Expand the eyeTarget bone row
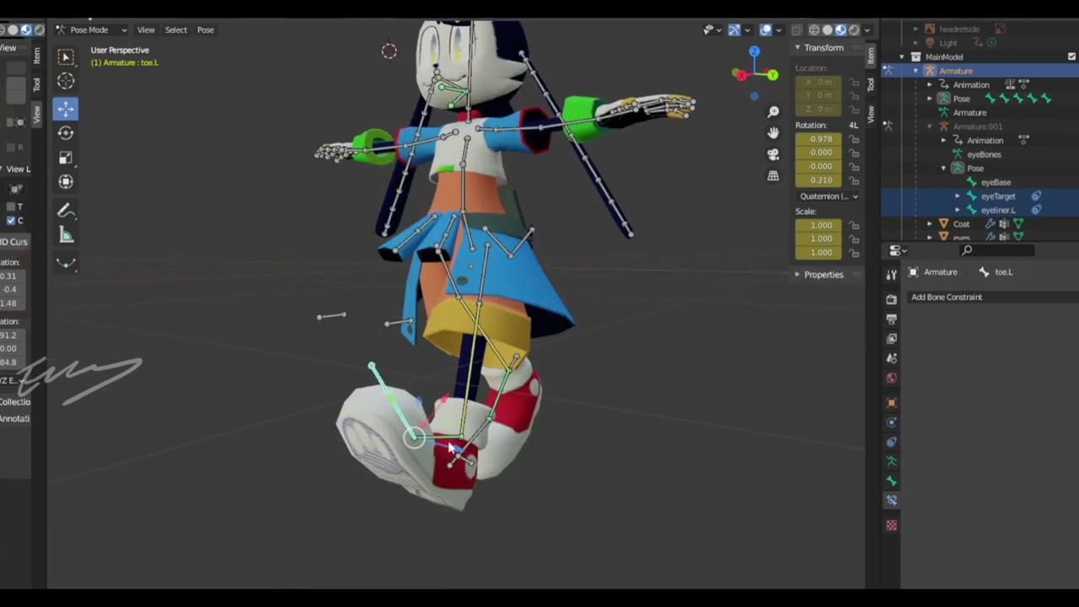The width and height of the screenshot is (1079, 607). (x=958, y=196)
